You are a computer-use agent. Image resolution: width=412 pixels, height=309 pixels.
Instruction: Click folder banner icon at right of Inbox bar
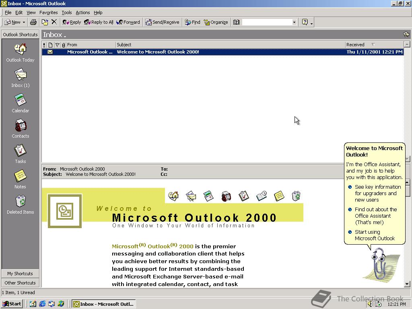(406, 35)
